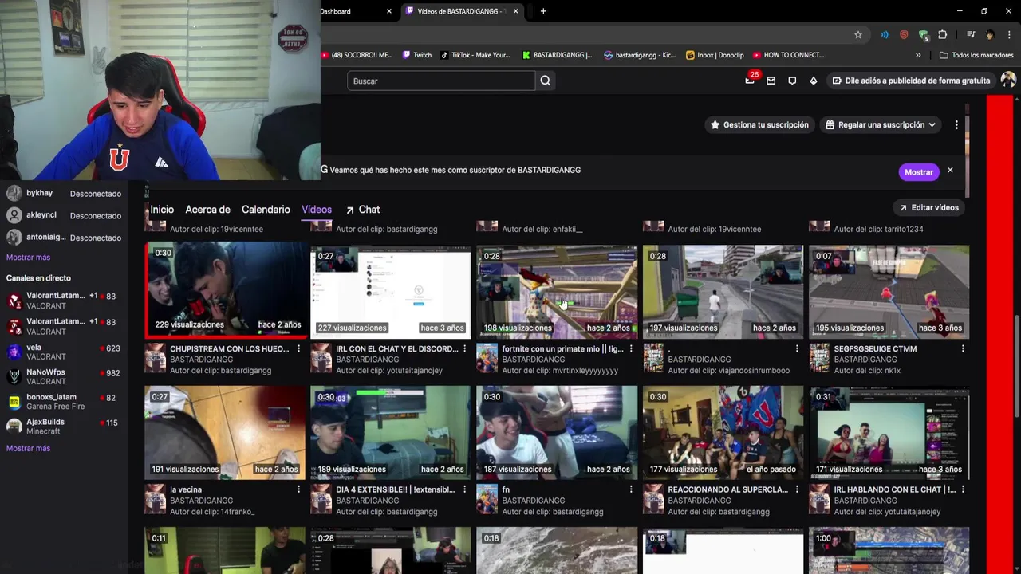The image size is (1021, 574).
Task: Play the la vecina clip thumbnail
Action: [225, 433]
